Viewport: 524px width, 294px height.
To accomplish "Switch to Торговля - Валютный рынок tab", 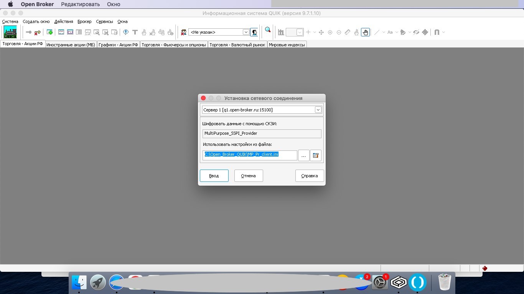I will pyautogui.click(x=237, y=45).
